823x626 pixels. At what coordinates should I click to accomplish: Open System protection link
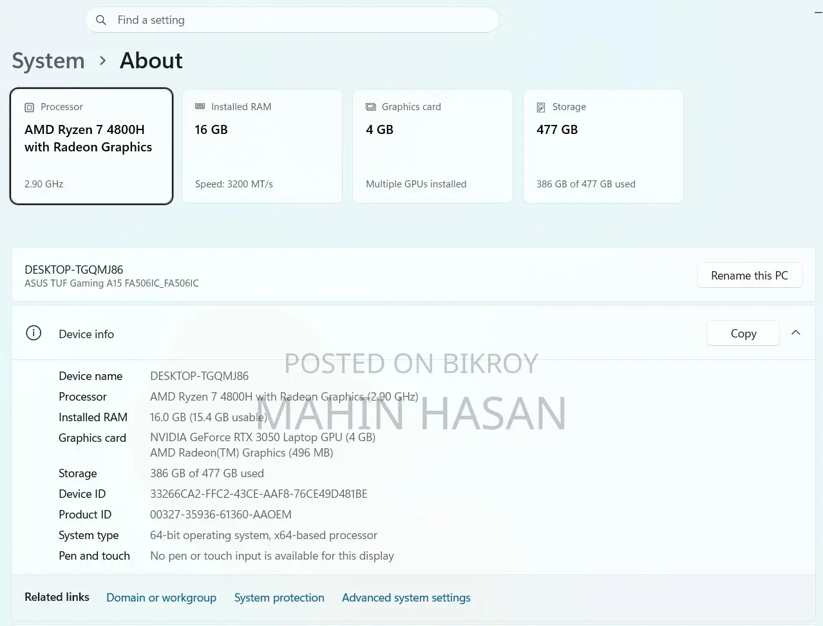[x=279, y=598]
